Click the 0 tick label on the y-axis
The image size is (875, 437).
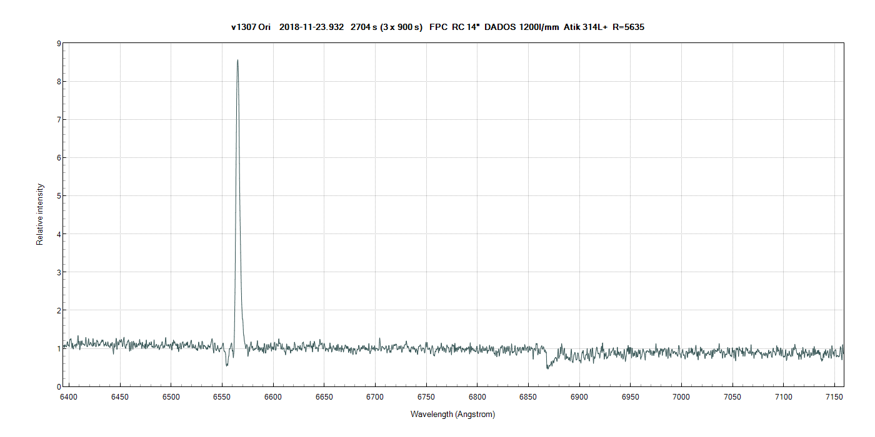(x=58, y=386)
